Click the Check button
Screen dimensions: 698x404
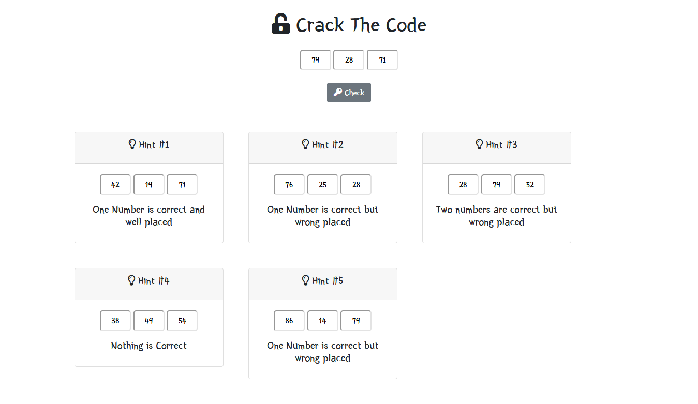349,93
